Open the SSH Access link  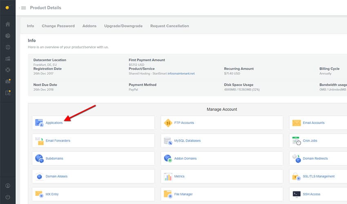click(x=311, y=194)
